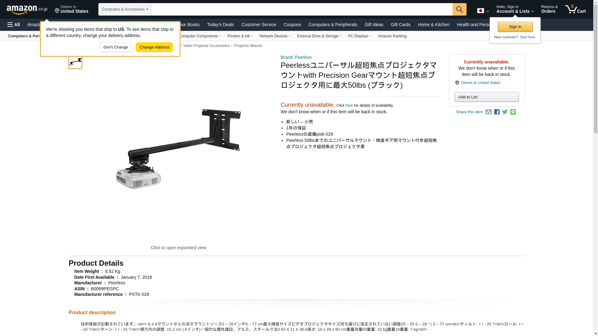Expand the Network Devices submenu
Image resolution: width=598 pixels, height=336 pixels.
click(275, 36)
